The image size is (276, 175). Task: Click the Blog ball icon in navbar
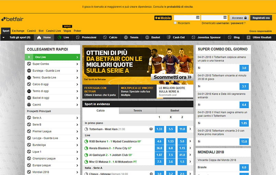[x=229, y=37]
